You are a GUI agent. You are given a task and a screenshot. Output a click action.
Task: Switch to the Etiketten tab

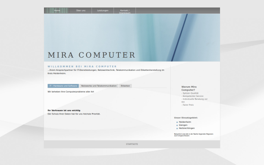click(125, 86)
